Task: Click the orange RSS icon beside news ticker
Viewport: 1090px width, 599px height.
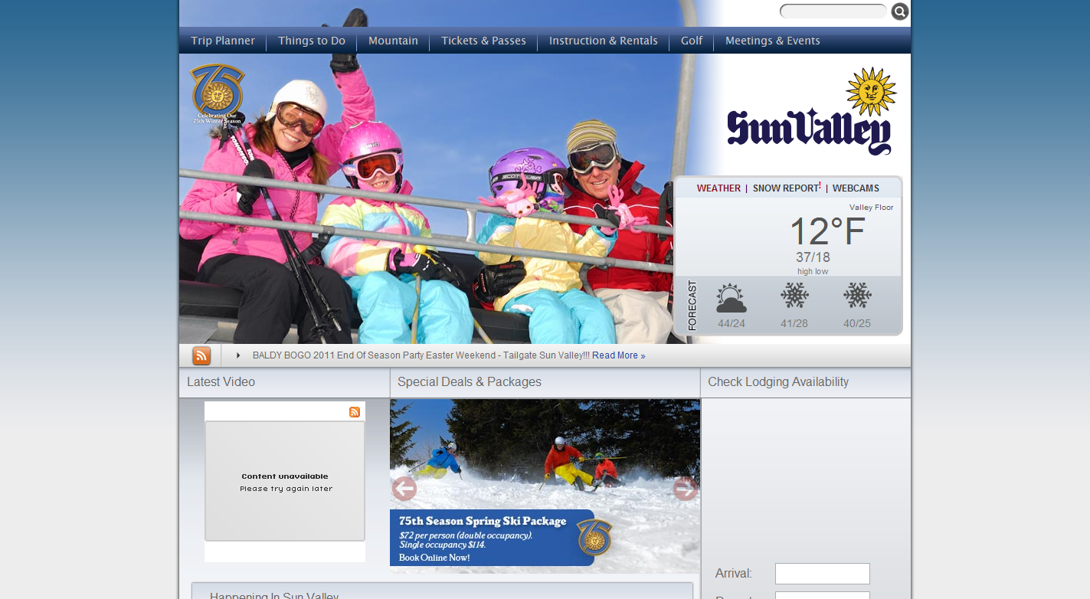Action: (x=201, y=355)
